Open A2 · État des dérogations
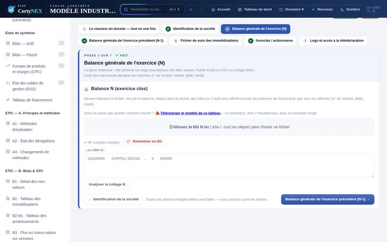This screenshot has width=387, height=242. (x=34, y=141)
